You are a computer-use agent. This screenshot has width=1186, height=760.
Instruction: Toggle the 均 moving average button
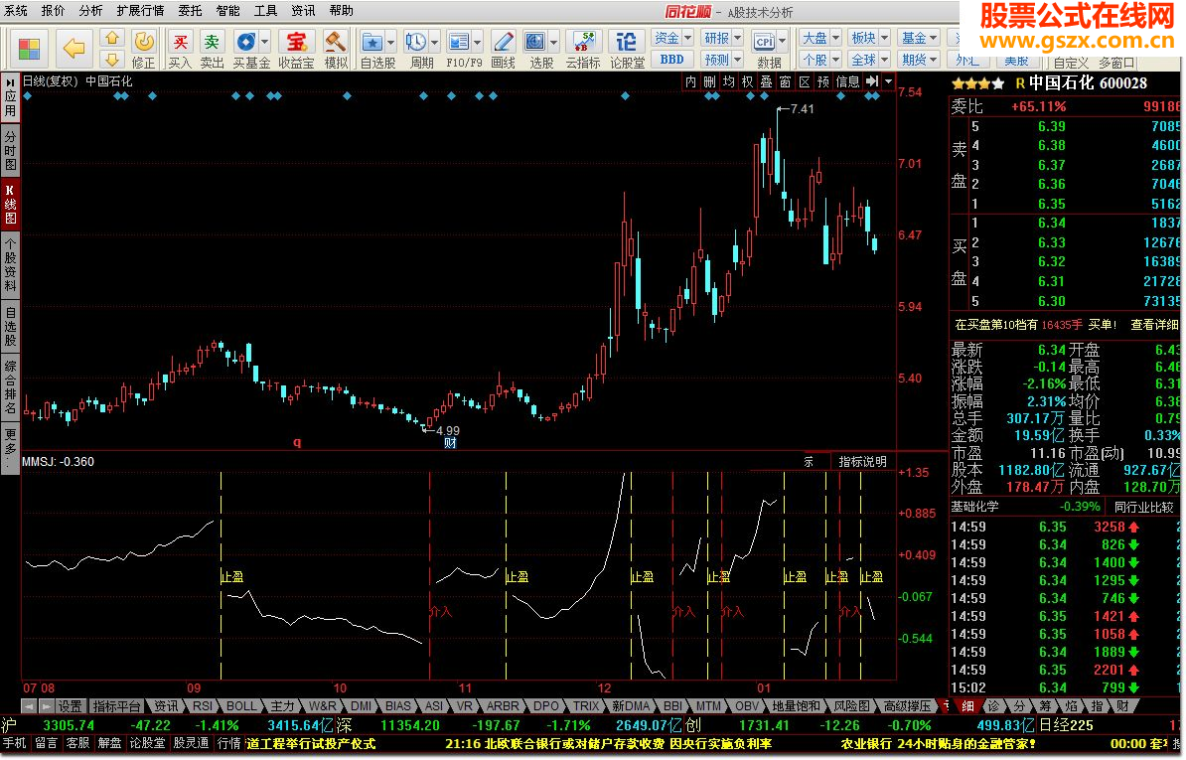(x=728, y=81)
